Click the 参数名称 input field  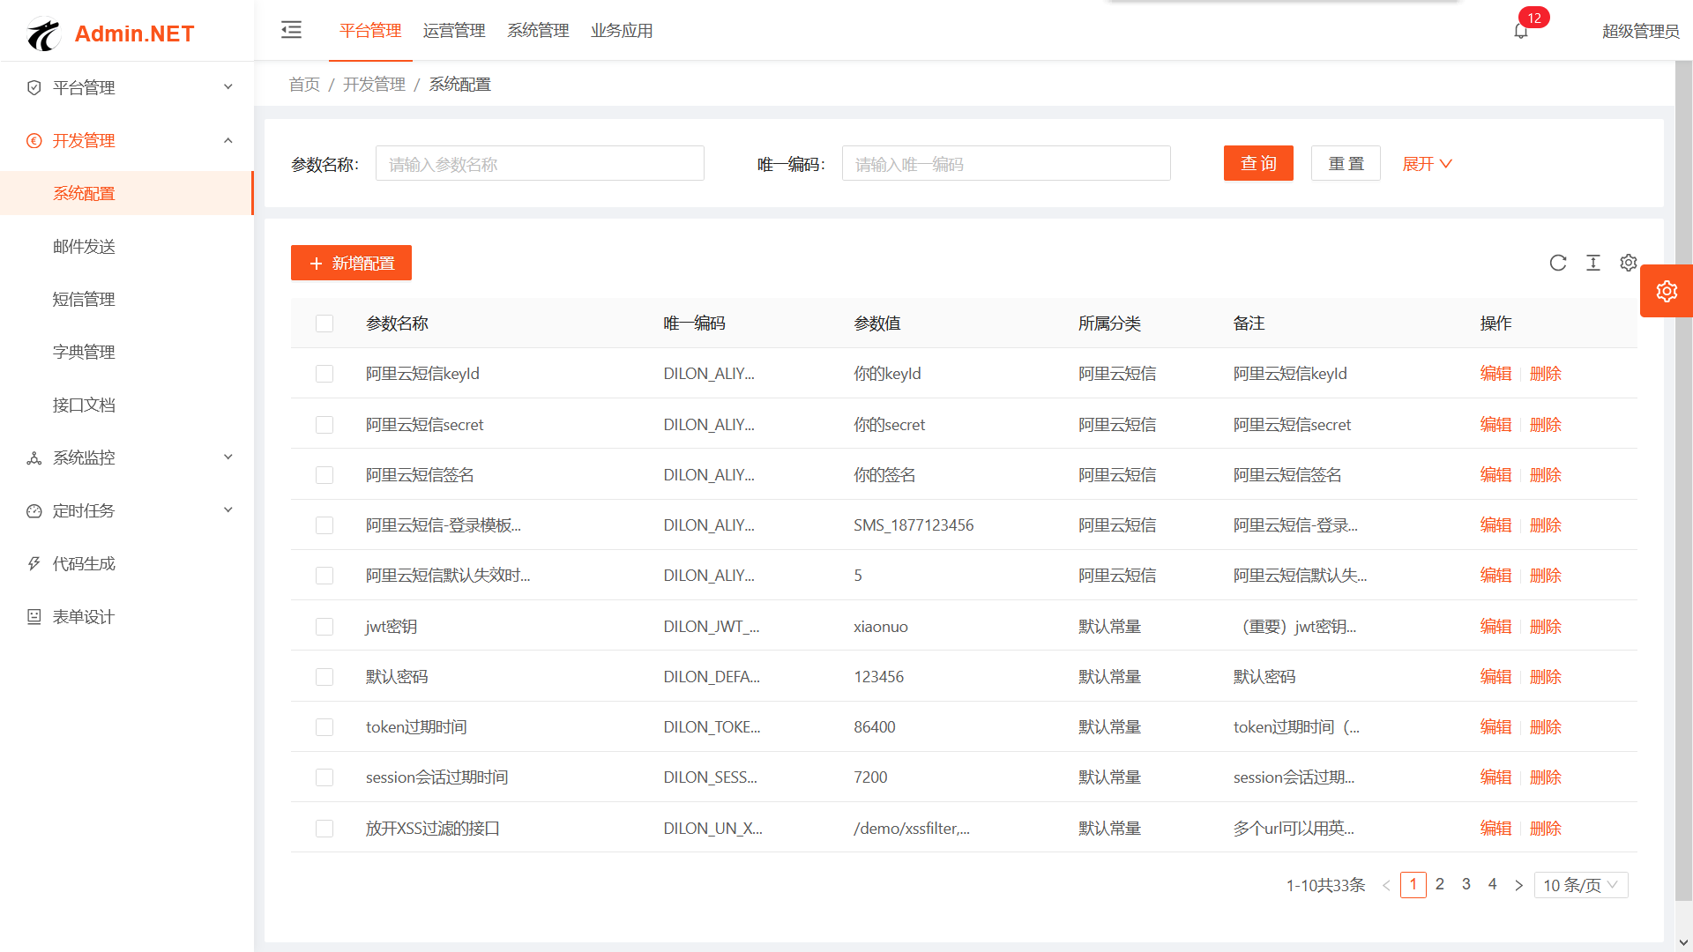point(540,163)
